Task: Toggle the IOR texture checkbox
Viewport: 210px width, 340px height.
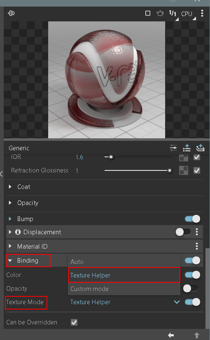Action: 197,157
